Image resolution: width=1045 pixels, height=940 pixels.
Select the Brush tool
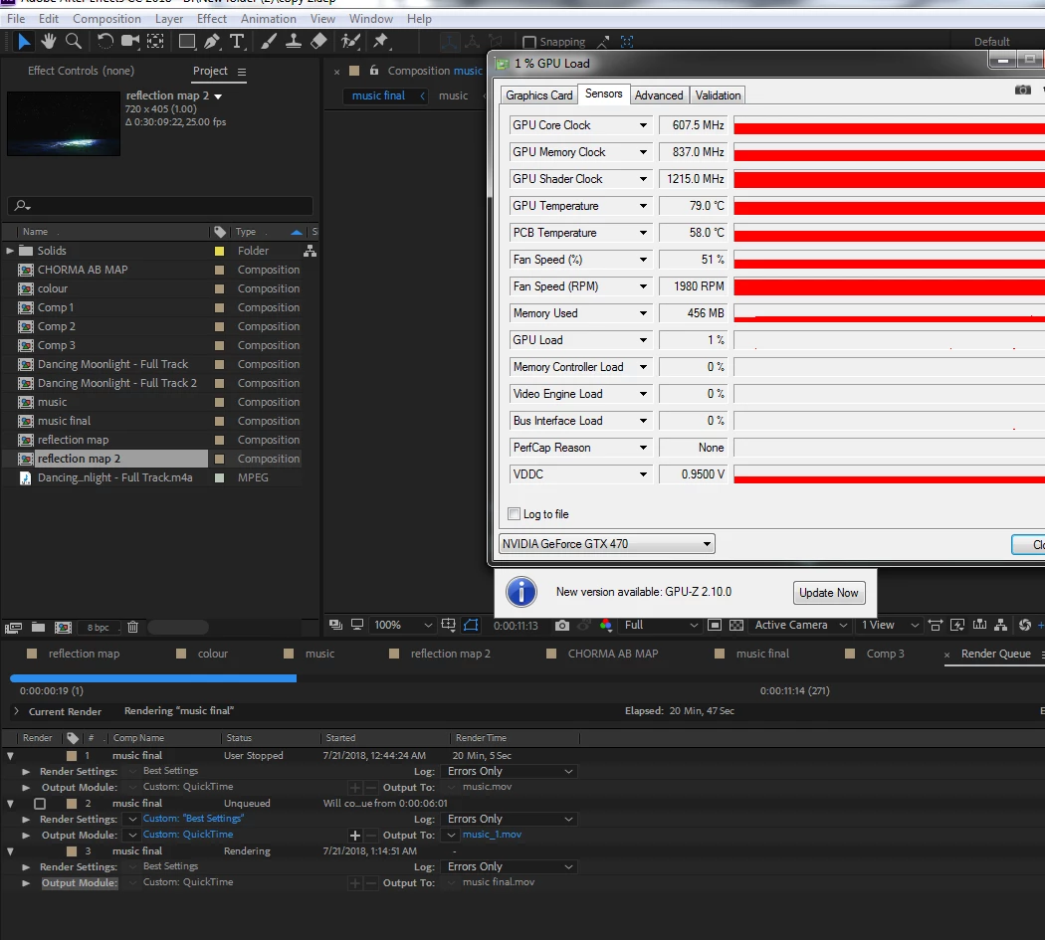(269, 42)
